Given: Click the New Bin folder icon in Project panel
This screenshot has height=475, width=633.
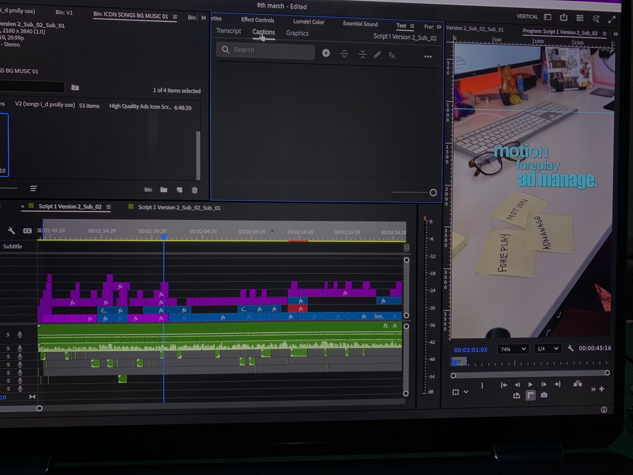Looking at the screenshot, I should coord(164,189).
